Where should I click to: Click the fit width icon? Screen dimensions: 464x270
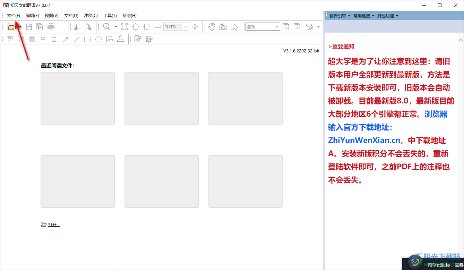point(147,27)
